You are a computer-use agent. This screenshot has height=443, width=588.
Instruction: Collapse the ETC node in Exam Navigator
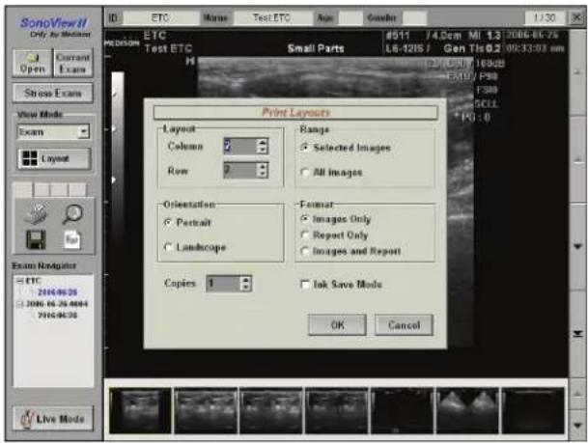(x=20, y=281)
